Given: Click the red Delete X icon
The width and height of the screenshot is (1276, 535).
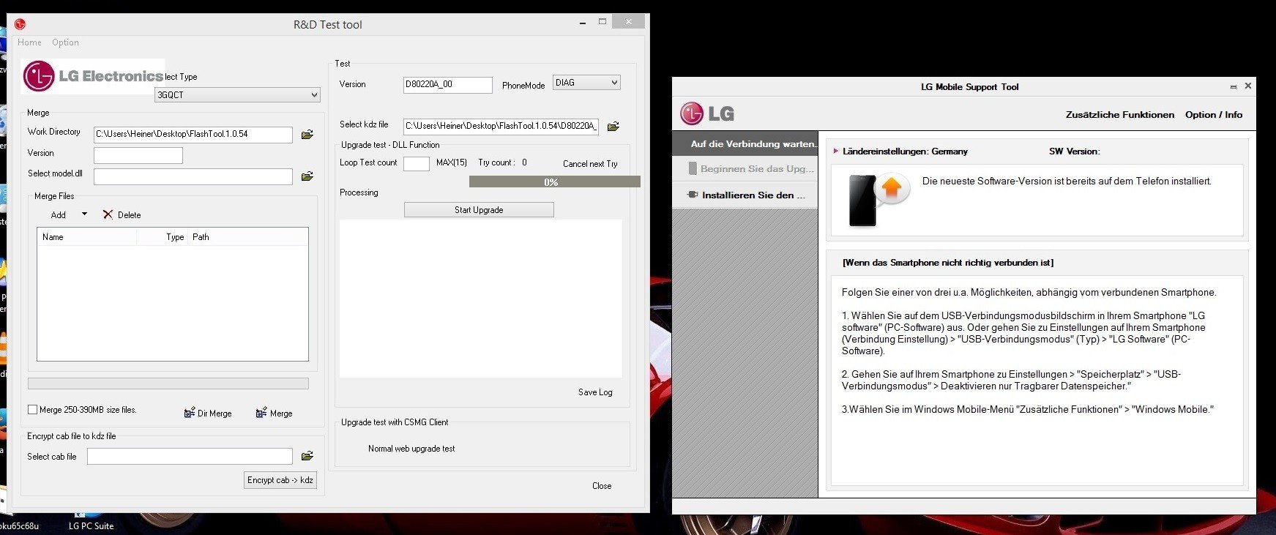Looking at the screenshot, I should coord(108,214).
